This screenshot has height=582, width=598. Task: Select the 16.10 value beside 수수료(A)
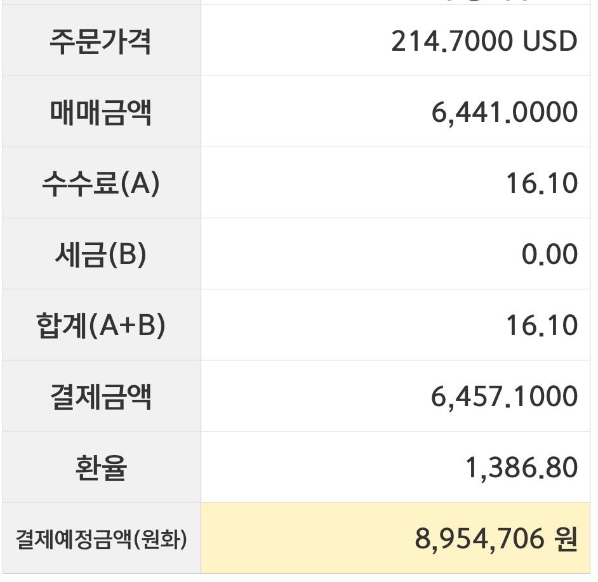[x=542, y=184]
